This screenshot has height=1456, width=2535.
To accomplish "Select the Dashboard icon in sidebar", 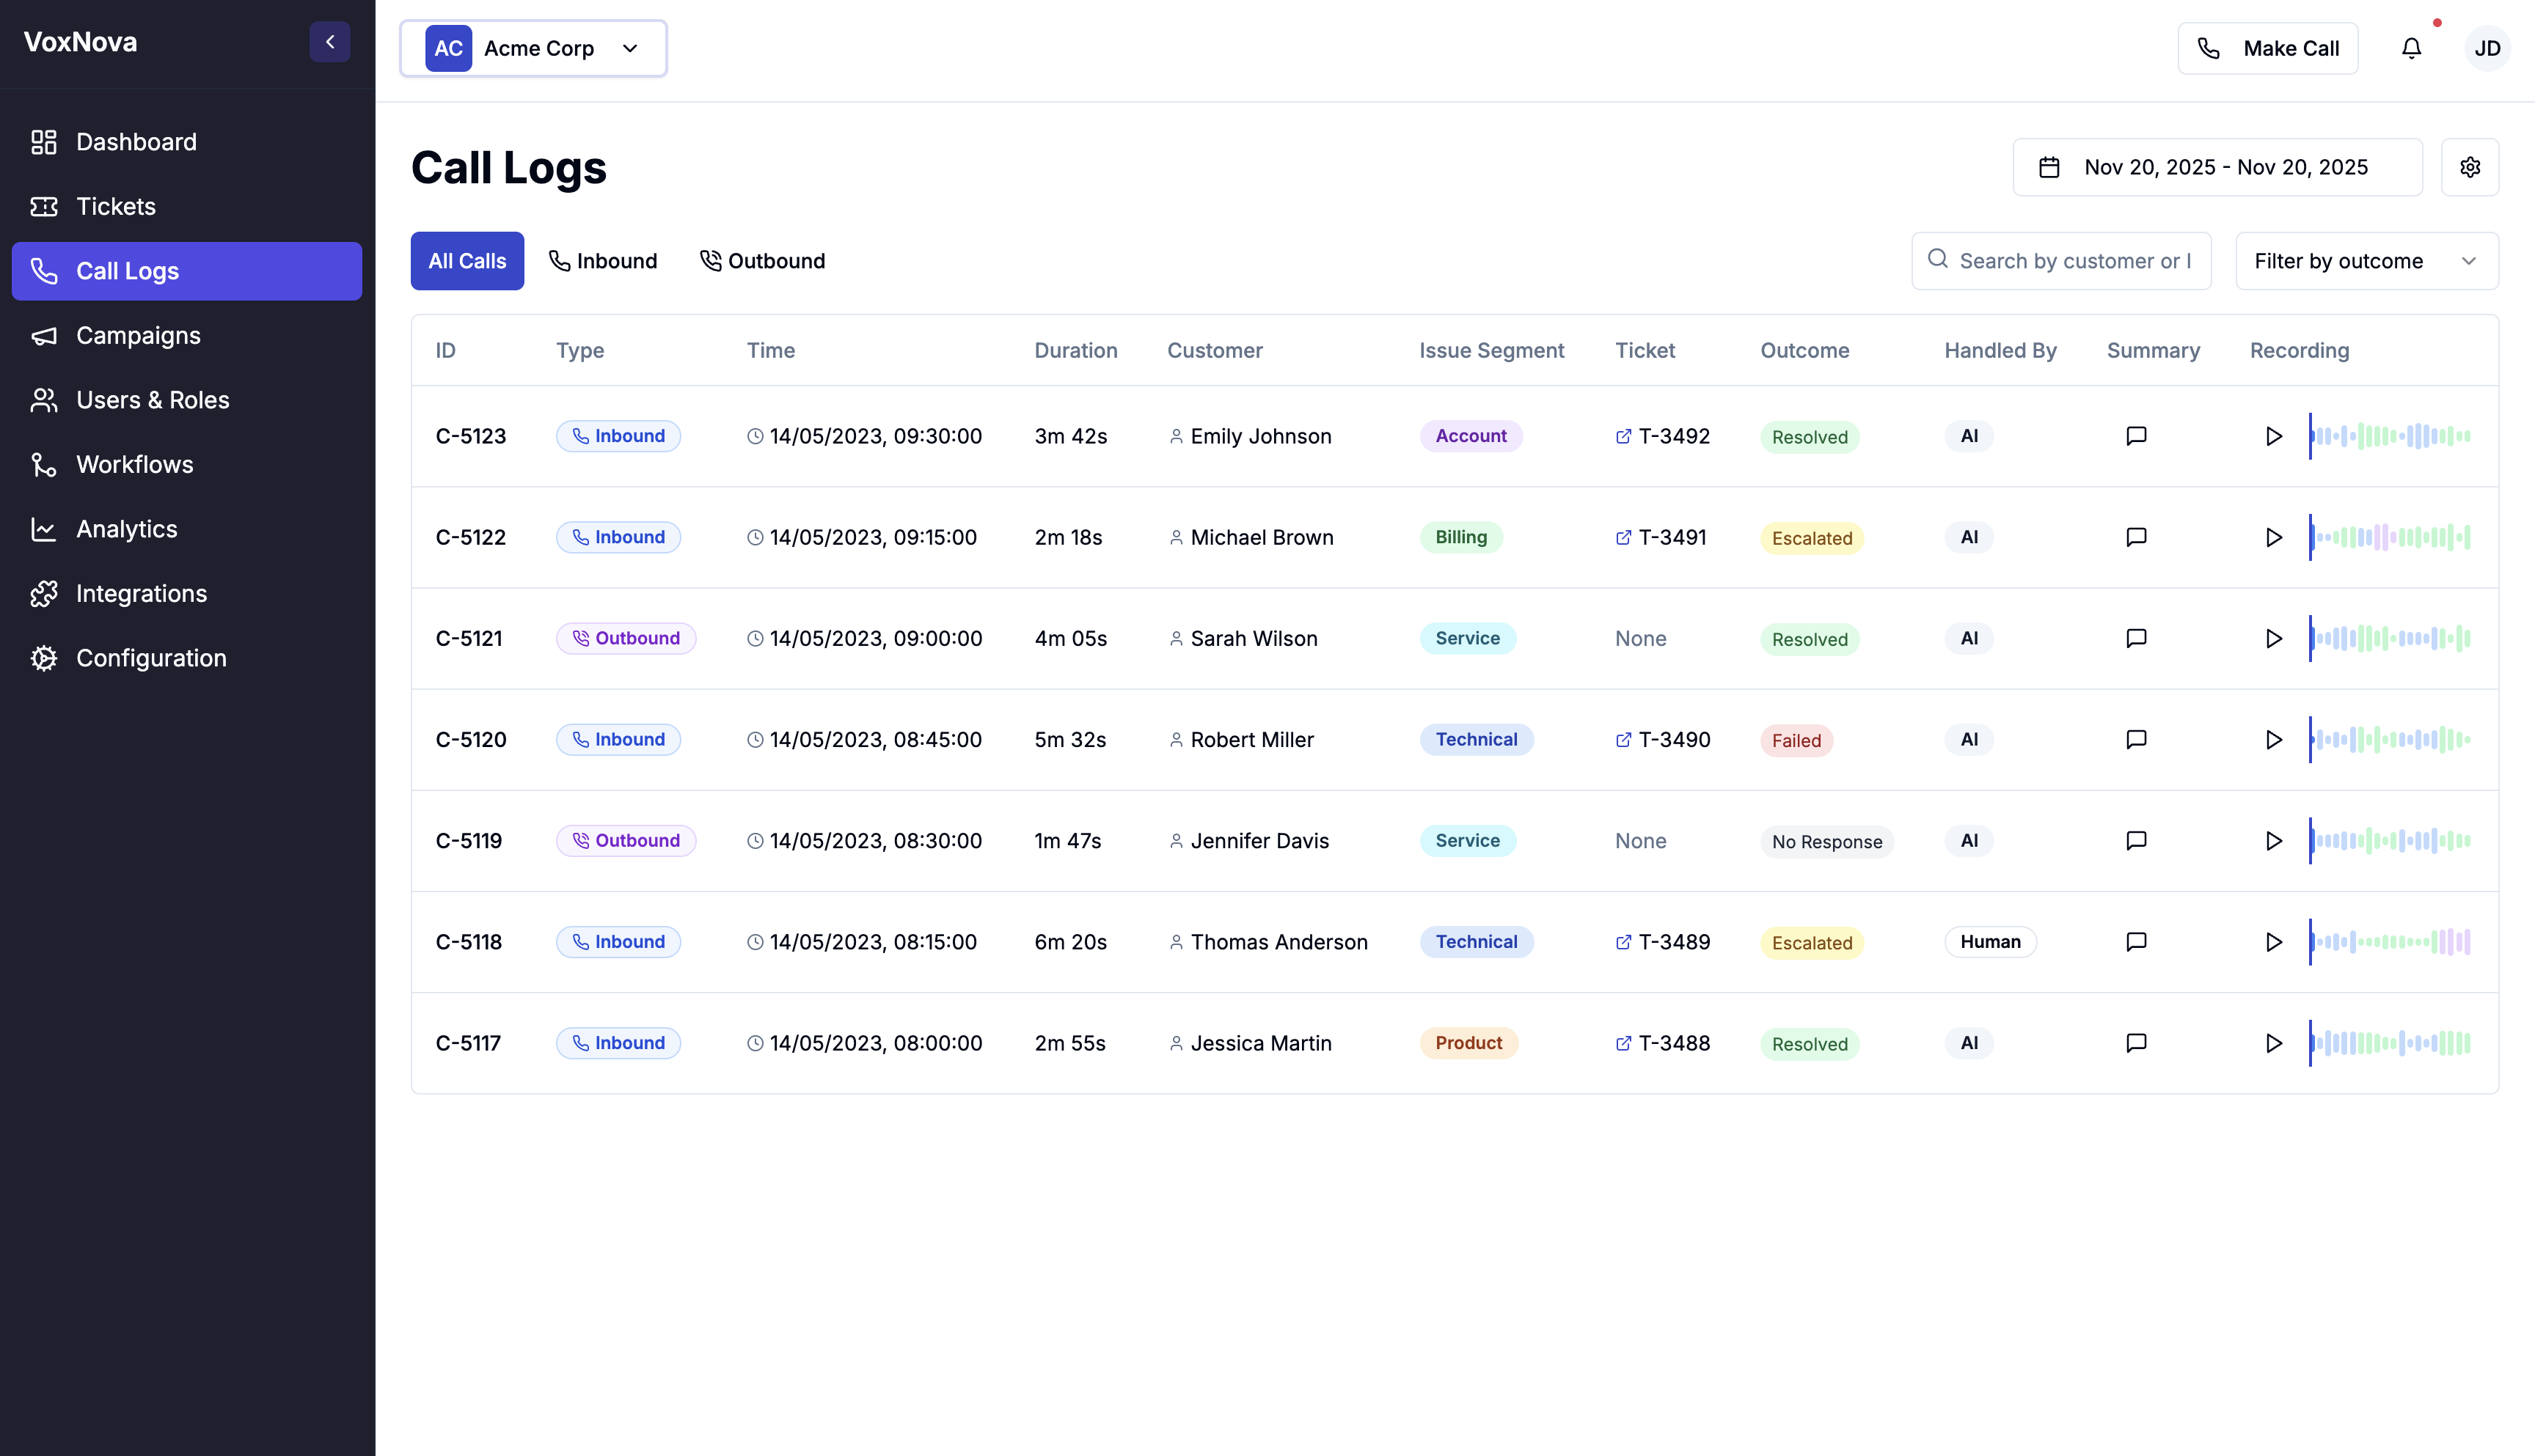I will click(x=43, y=141).
